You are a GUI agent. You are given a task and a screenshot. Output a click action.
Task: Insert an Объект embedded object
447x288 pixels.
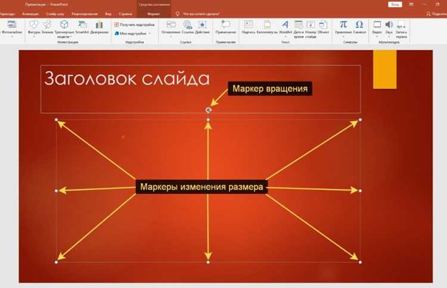[x=323, y=27]
